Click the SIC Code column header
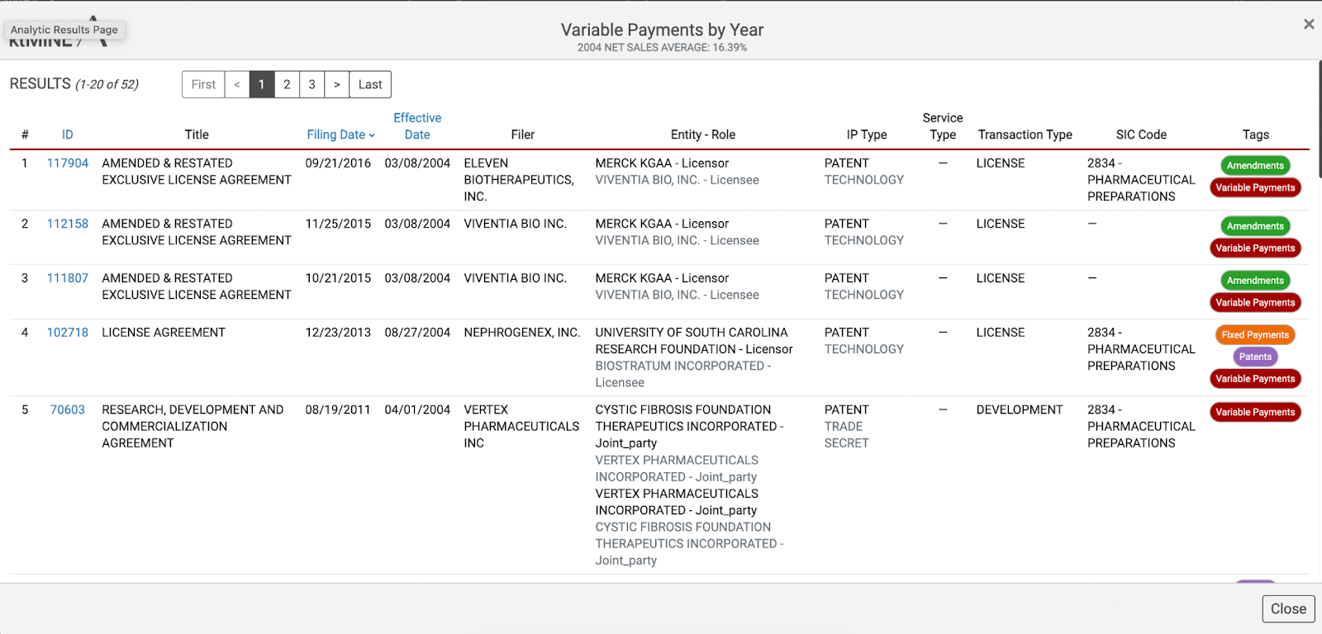Viewport: 1322px width, 634px height. point(1141,135)
